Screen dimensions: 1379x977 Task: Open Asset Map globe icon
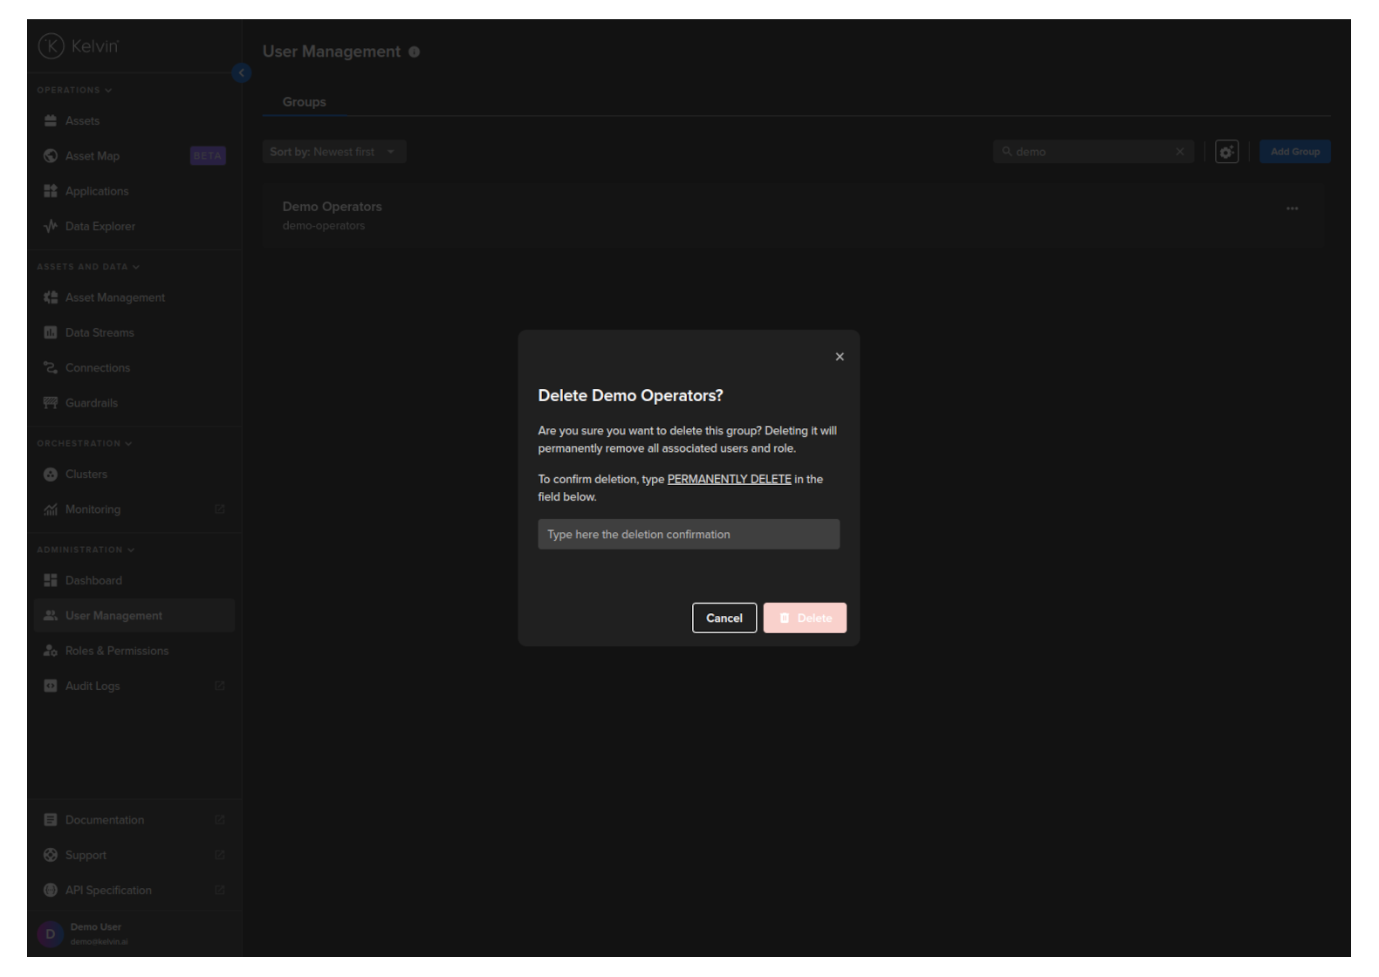[x=51, y=156]
